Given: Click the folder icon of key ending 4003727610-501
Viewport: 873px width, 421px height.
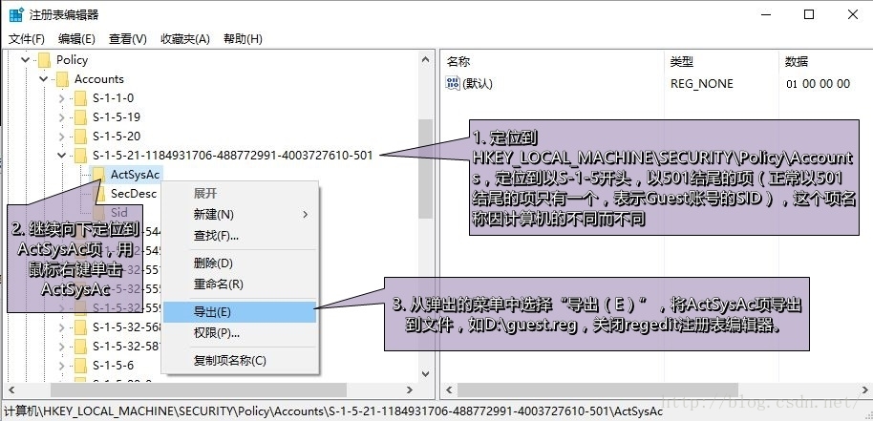Looking at the screenshot, I should pyautogui.click(x=81, y=156).
